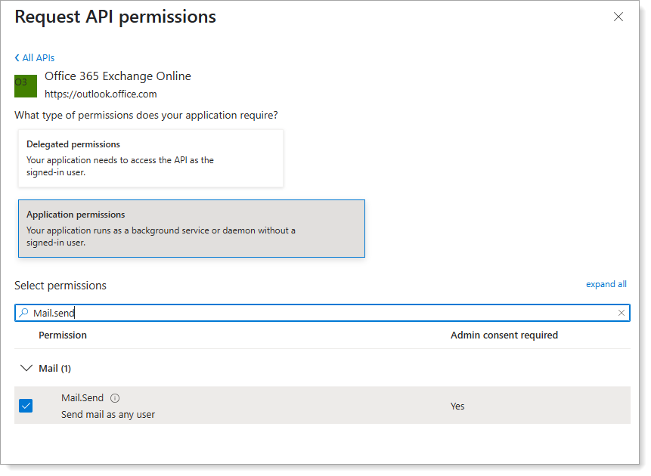Select the Delegated permissions card
This screenshot has width=651, height=476.
(150, 158)
